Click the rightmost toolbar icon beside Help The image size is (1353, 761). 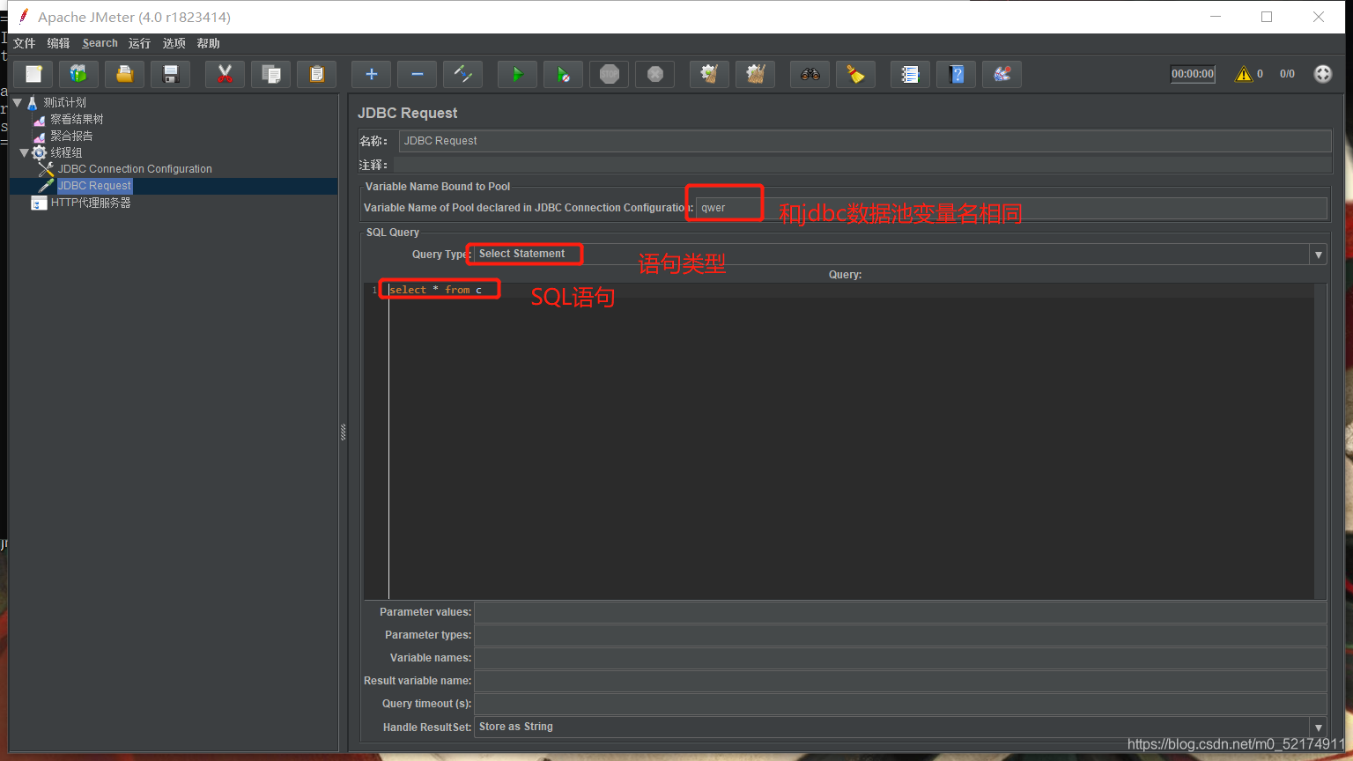[x=1002, y=74]
